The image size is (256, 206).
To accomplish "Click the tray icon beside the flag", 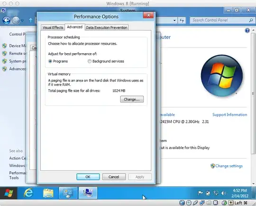I will 208,193.
